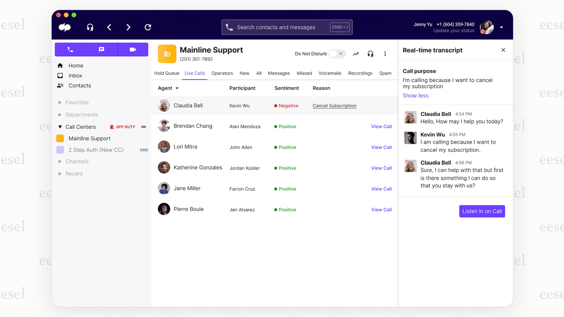Screen dimensions: 564x317
Task: Sort by the Agent column dropdown
Action: coord(177,88)
